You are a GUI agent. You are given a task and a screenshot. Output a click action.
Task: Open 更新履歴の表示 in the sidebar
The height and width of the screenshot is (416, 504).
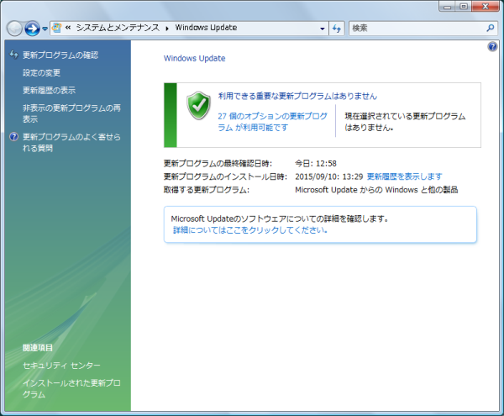49,90
